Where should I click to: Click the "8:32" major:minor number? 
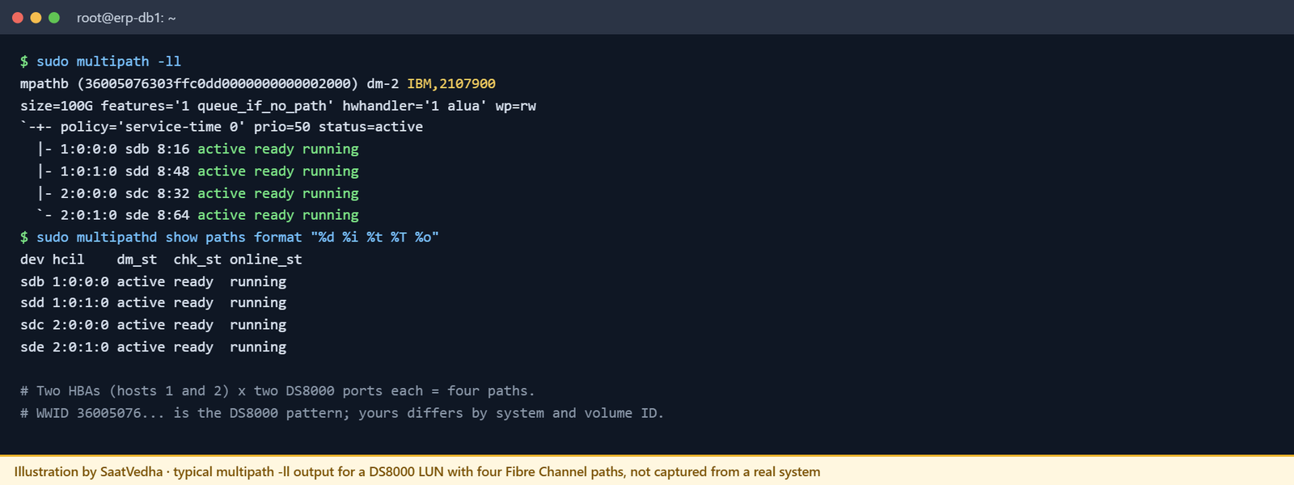[173, 194]
